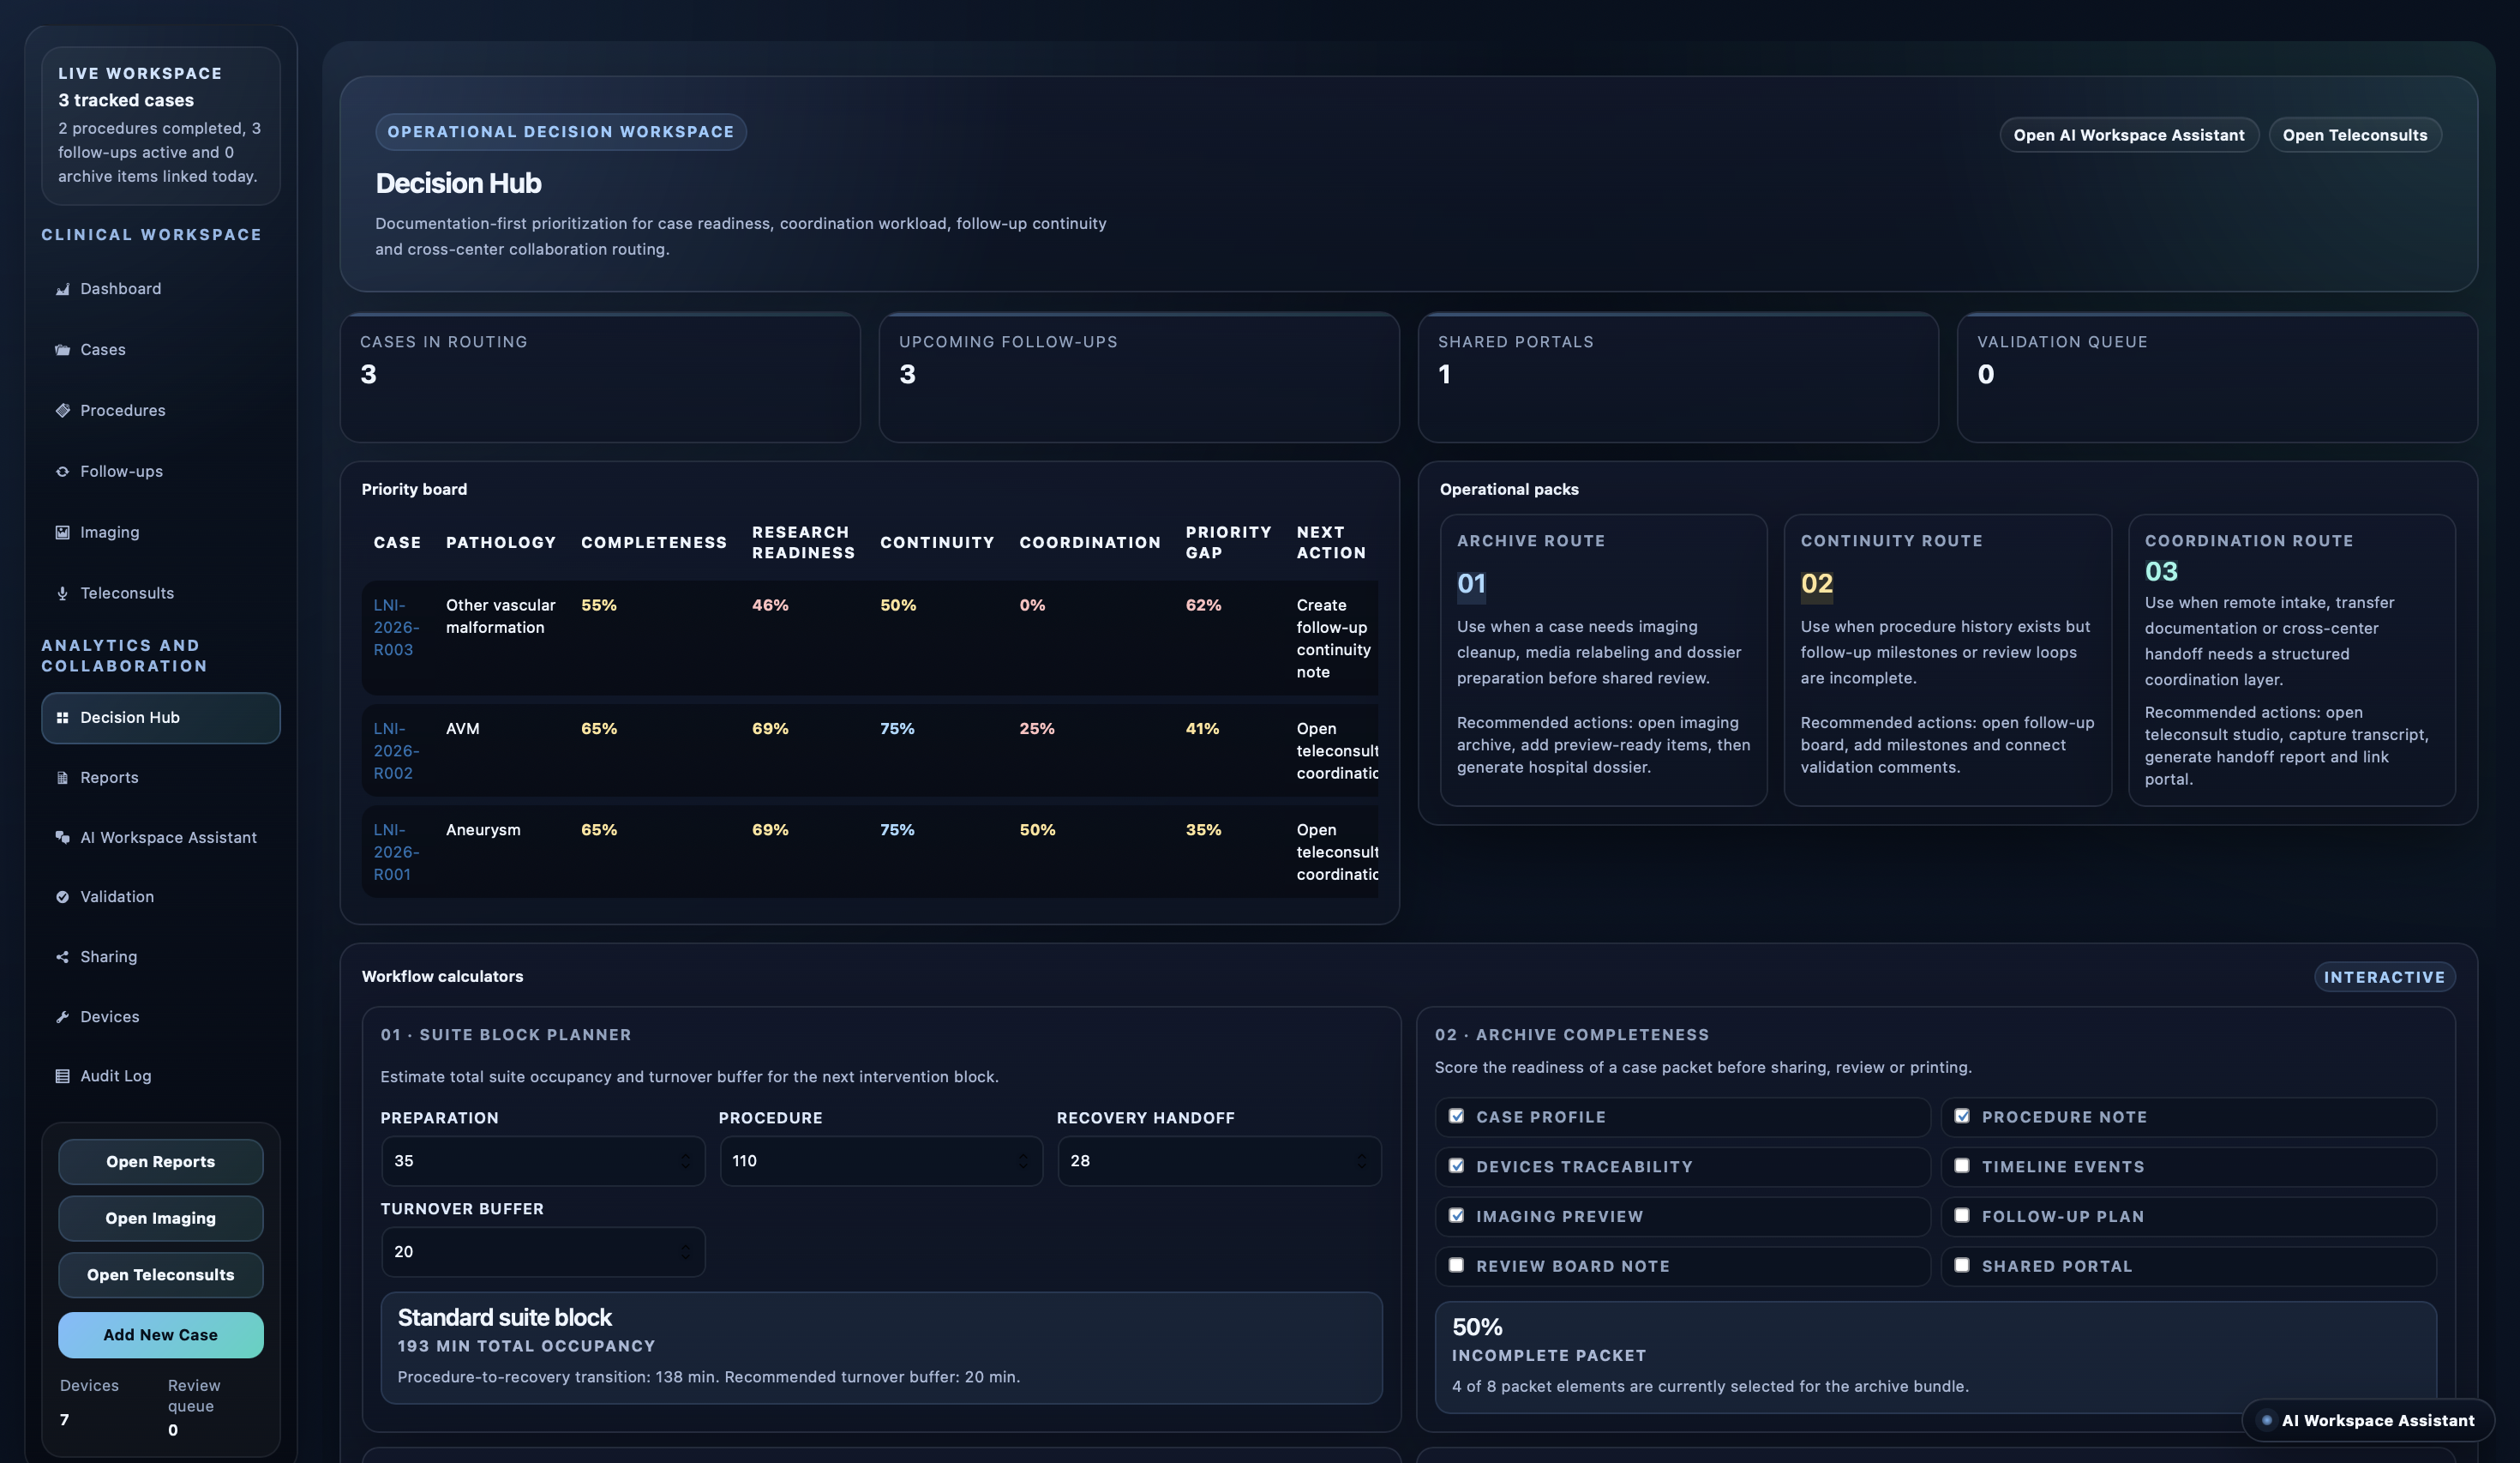The height and width of the screenshot is (1463, 2520).
Task: Click the Upcoming Follow-ups stat card
Action: (1139, 377)
